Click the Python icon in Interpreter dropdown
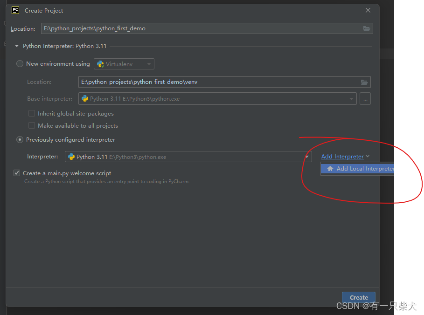 coord(71,157)
